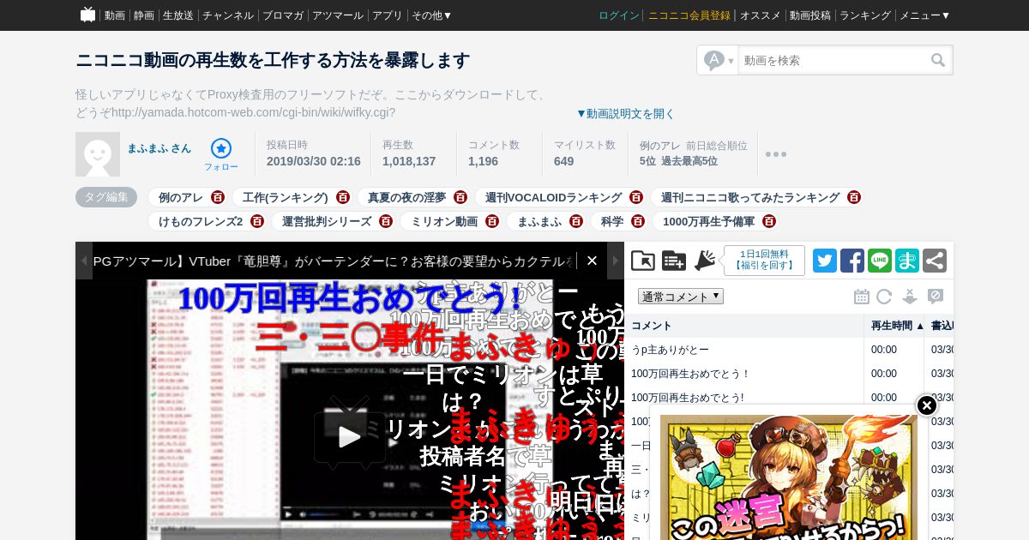This screenshot has width=1029, height=540.
Task: Share the video on Facebook
Action: click(x=852, y=261)
